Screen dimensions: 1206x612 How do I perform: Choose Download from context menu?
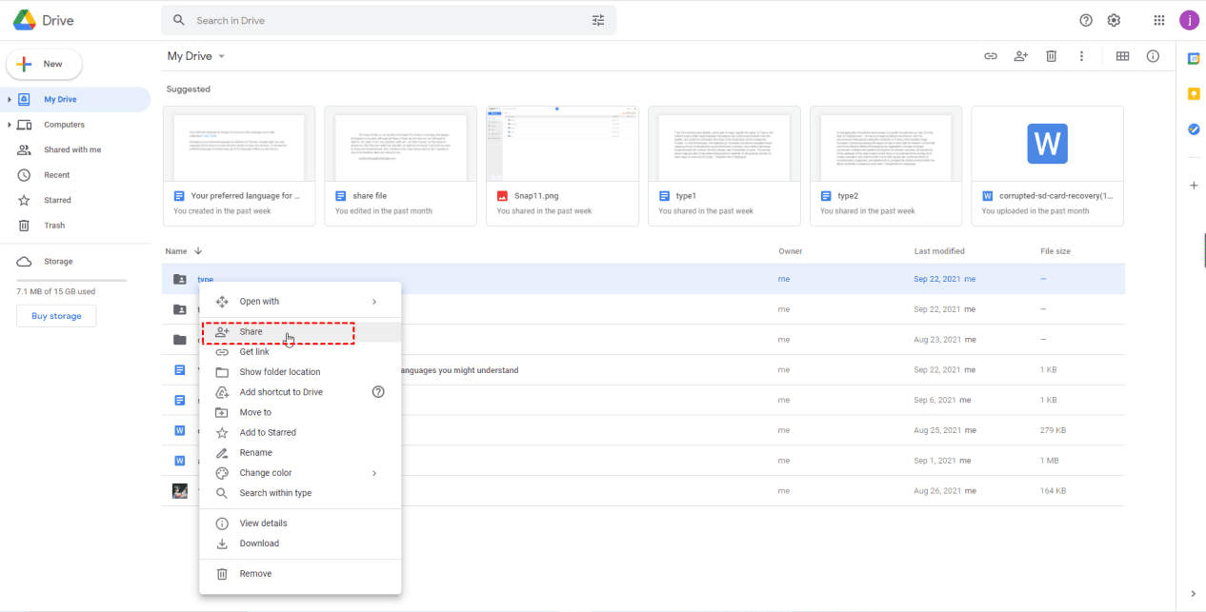(300, 543)
